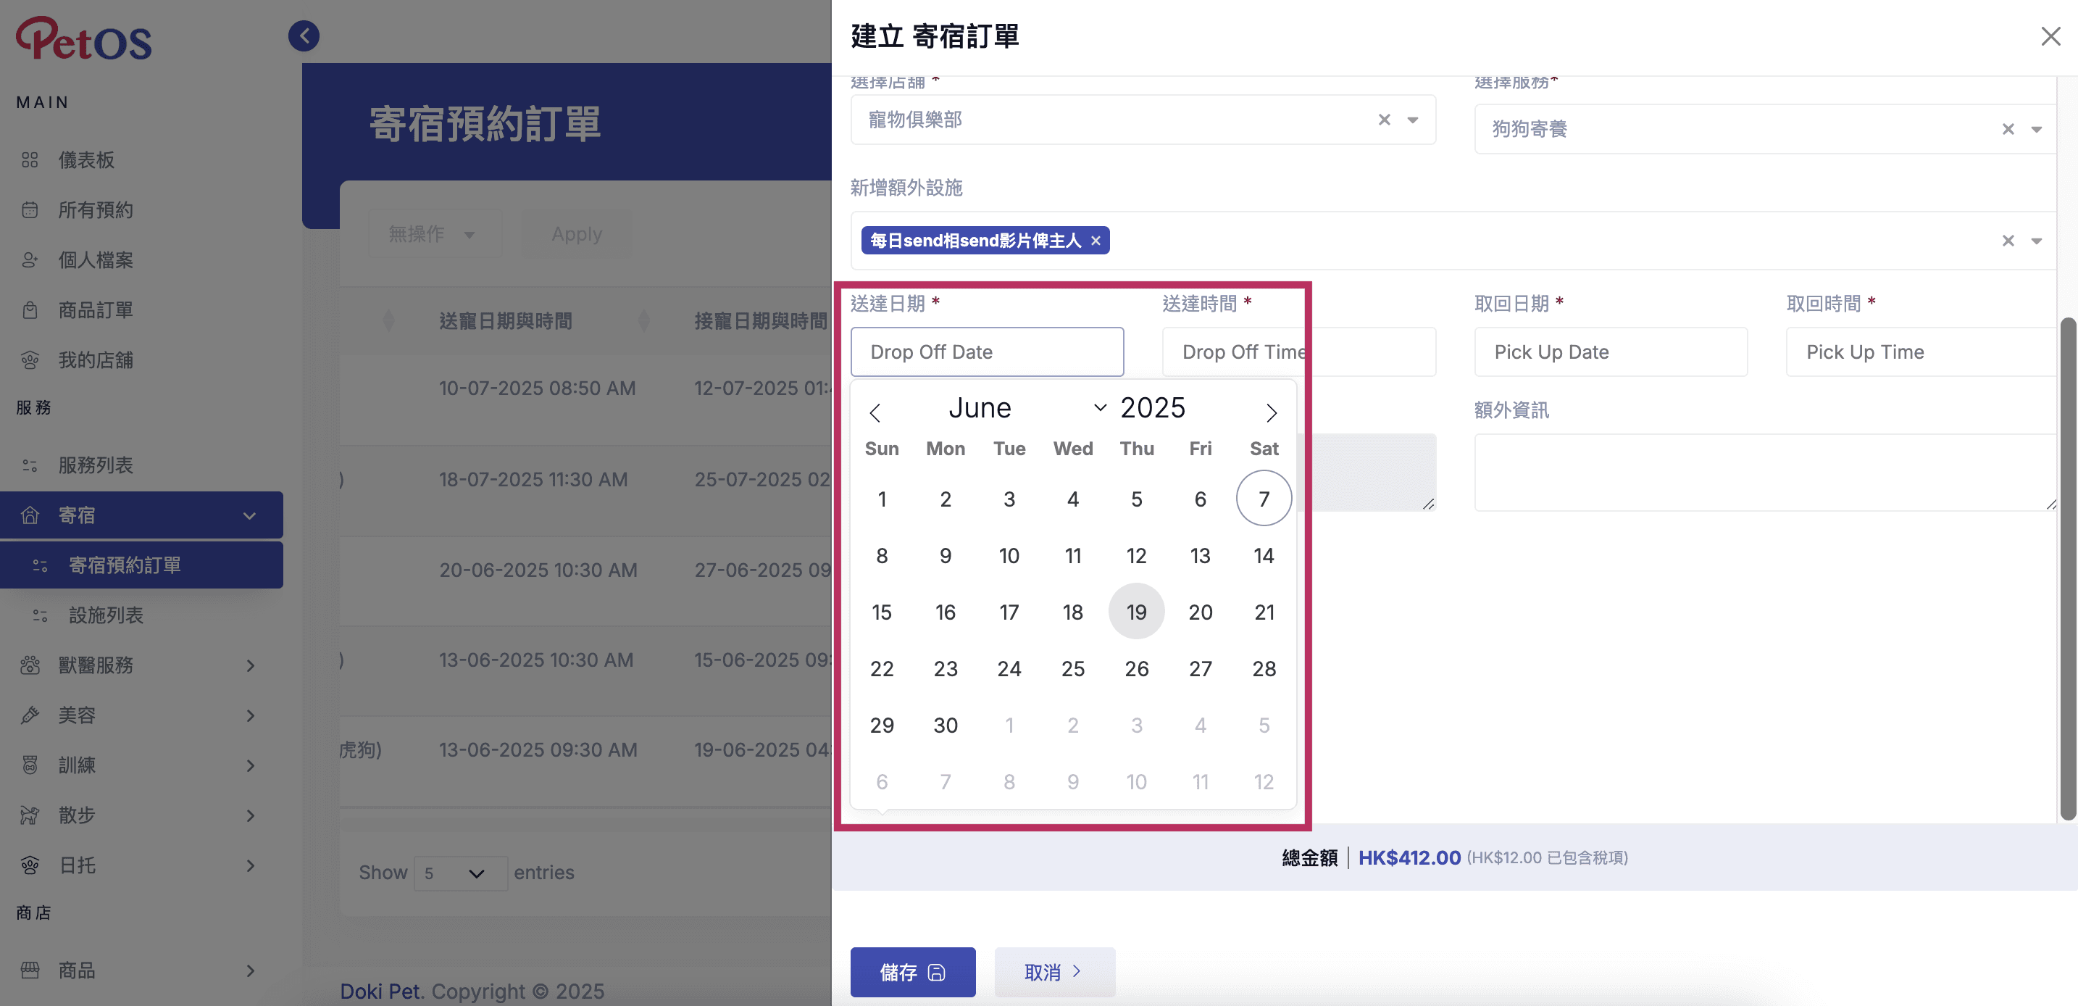The width and height of the screenshot is (2078, 1006).
Task: Go to next month in calendar
Action: click(x=1272, y=412)
